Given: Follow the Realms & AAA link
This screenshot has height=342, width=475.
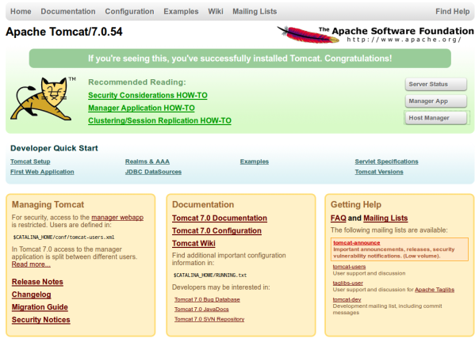Looking at the screenshot, I should 147,161.
